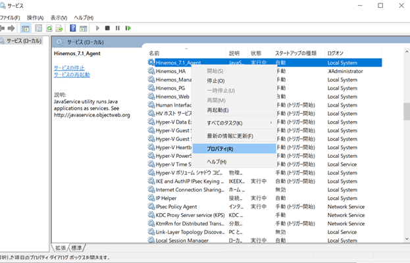Click the gear icon of Hinemos_PG

[x=151, y=88]
